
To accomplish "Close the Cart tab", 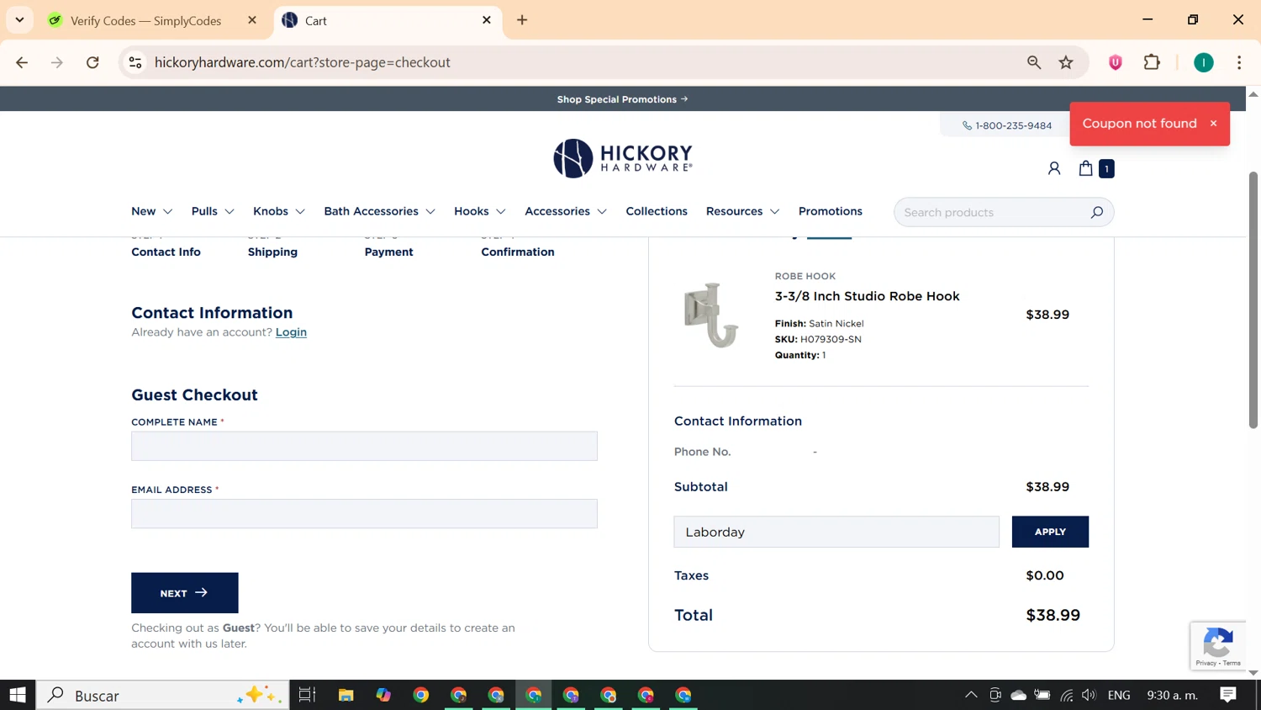I will 487,20.
